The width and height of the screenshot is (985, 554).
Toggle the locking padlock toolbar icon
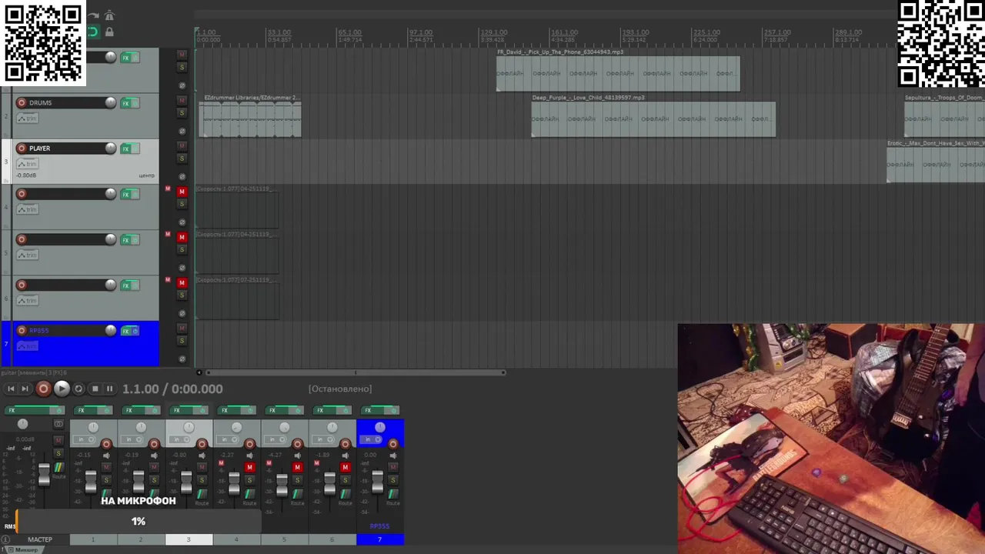click(x=109, y=32)
